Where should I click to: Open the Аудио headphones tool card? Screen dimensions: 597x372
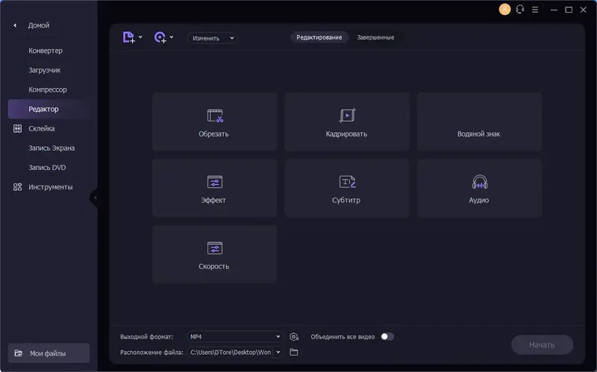479,189
